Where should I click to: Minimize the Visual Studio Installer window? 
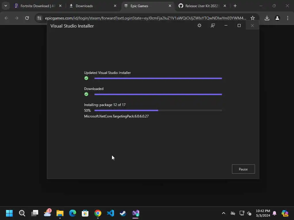(226, 25)
